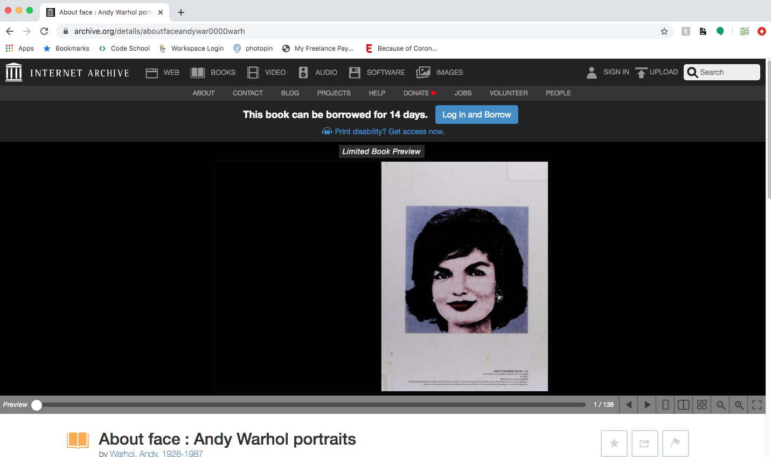Open the Projects menu item

(x=334, y=93)
